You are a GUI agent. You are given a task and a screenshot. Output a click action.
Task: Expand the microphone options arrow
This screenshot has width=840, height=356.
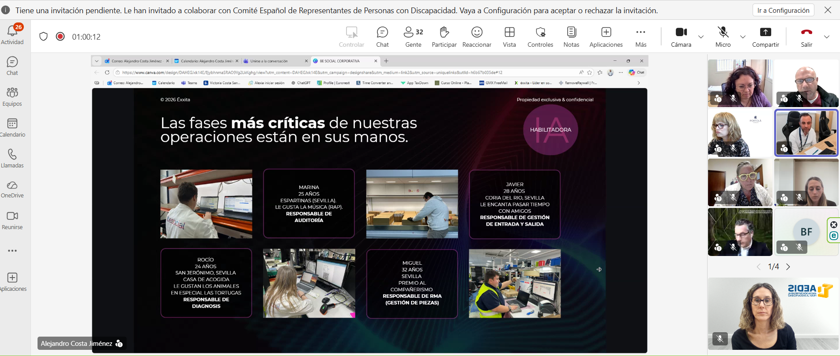tap(743, 37)
